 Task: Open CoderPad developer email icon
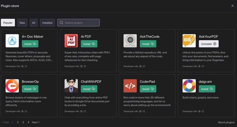pos(144,111)
